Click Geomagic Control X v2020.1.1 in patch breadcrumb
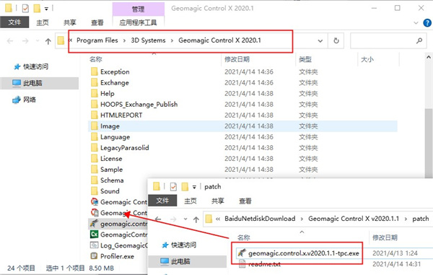This screenshot has height=275, width=433. tap(354, 219)
